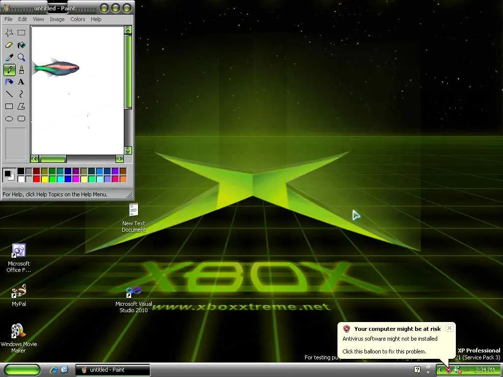Choose the Brush tool

21,70
